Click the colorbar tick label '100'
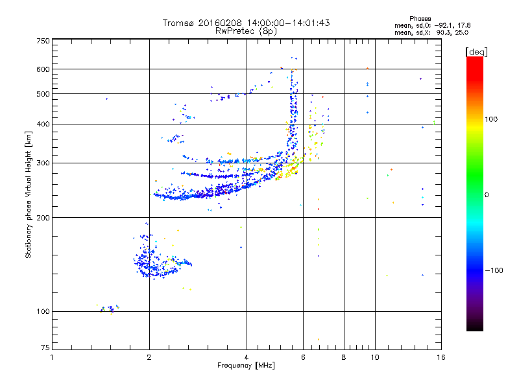This screenshot has height=389, width=519. (491, 119)
